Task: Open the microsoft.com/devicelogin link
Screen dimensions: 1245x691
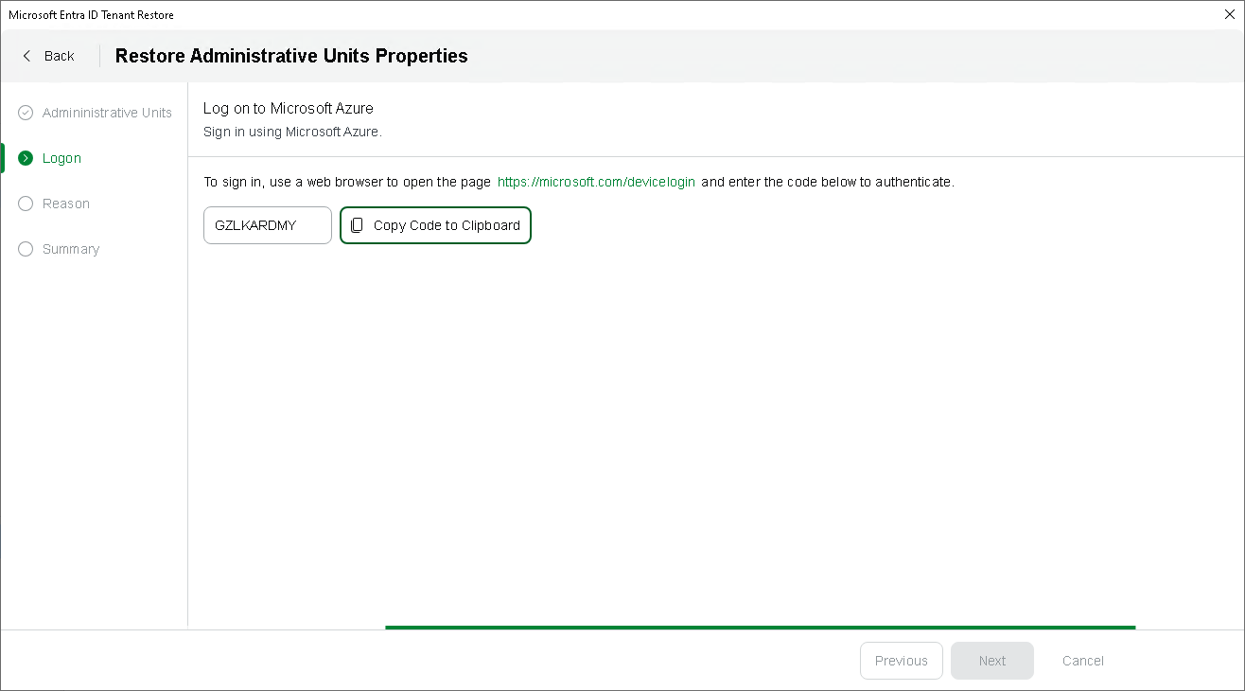Action: (596, 182)
